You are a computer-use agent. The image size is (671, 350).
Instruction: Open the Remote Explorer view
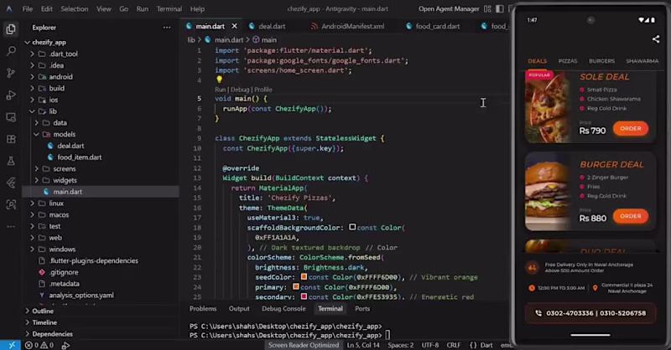click(11, 117)
